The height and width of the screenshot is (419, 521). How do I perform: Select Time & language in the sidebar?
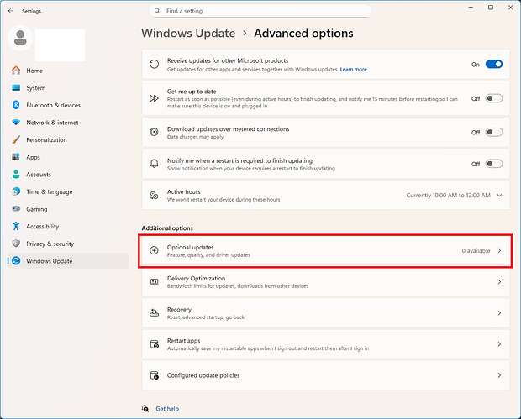[50, 191]
